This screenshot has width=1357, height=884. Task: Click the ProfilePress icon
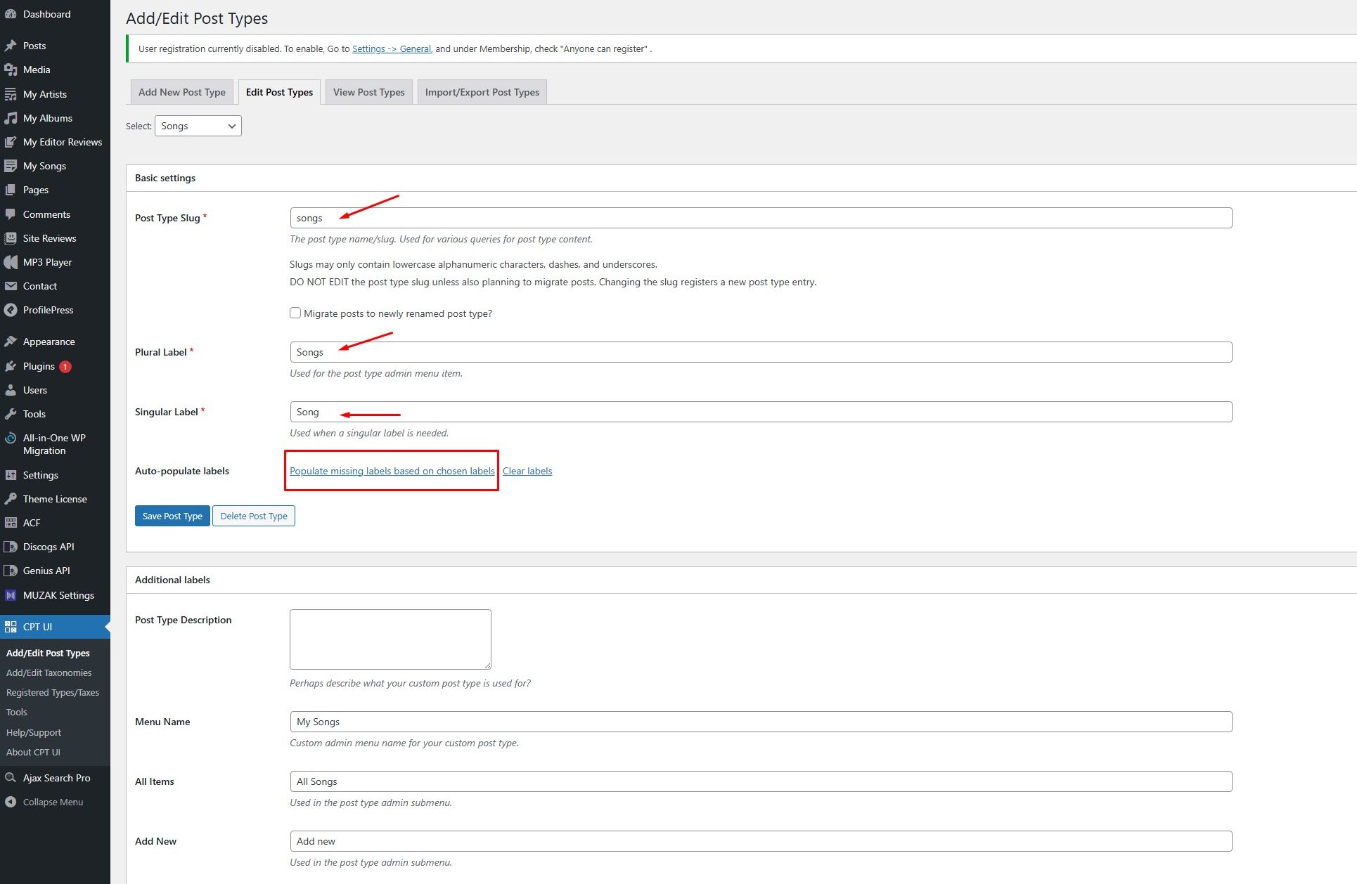(x=11, y=310)
